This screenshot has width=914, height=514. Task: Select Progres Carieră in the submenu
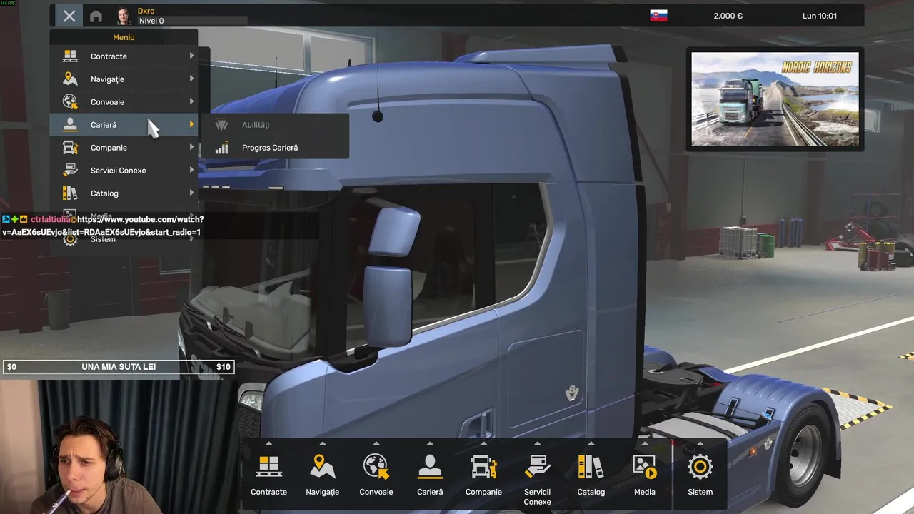pyautogui.click(x=276, y=148)
